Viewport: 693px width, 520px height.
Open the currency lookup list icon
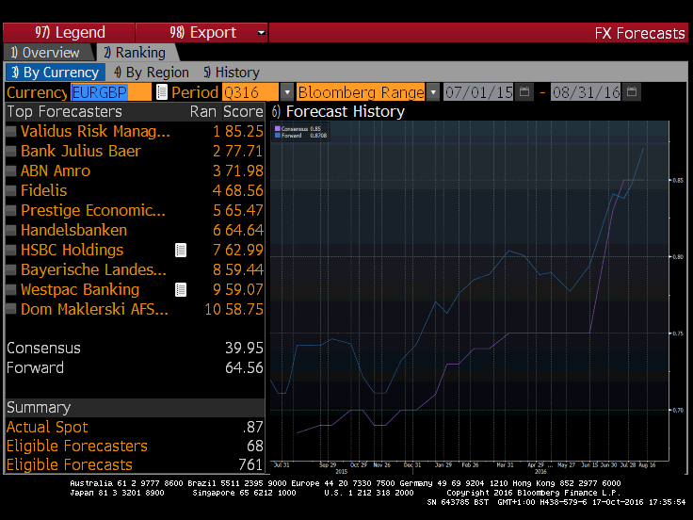pos(162,92)
